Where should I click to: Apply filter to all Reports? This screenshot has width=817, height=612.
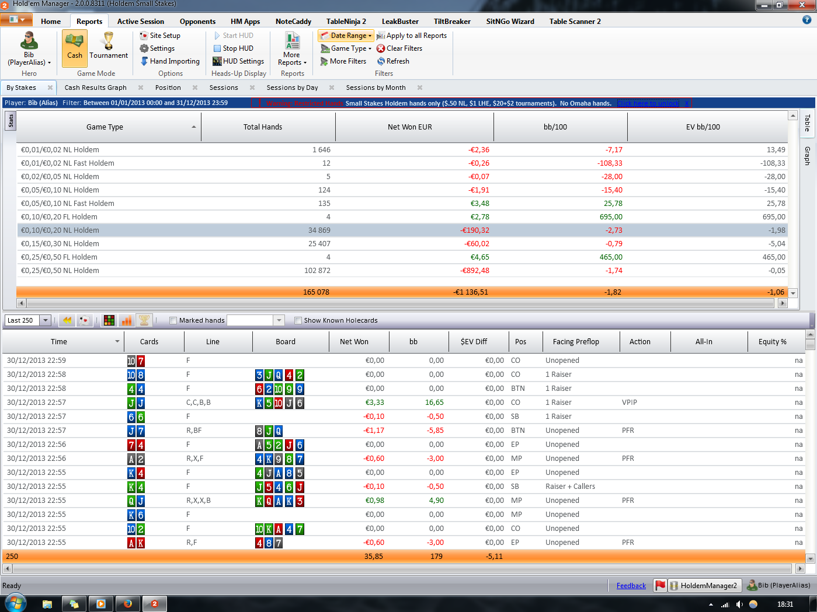pos(412,36)
